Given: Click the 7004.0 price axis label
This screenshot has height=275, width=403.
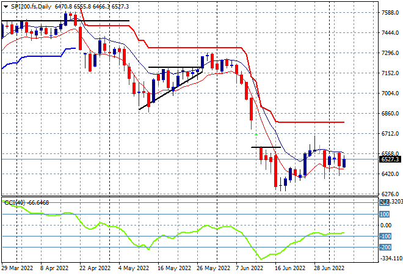Looking at the screenshot, I should tap(390, 94).
